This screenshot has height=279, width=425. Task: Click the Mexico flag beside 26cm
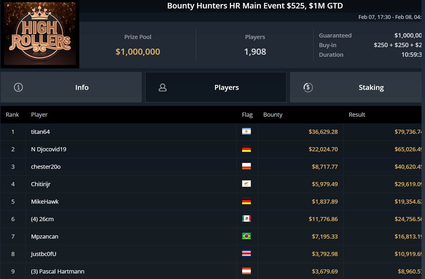[x=246, y=219]
